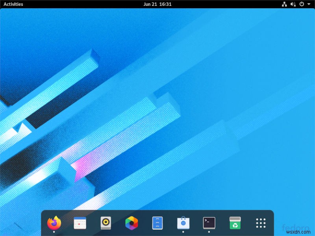The image size is (315, 236).
Task: Click the network status icon
Action: click(284, 4)
